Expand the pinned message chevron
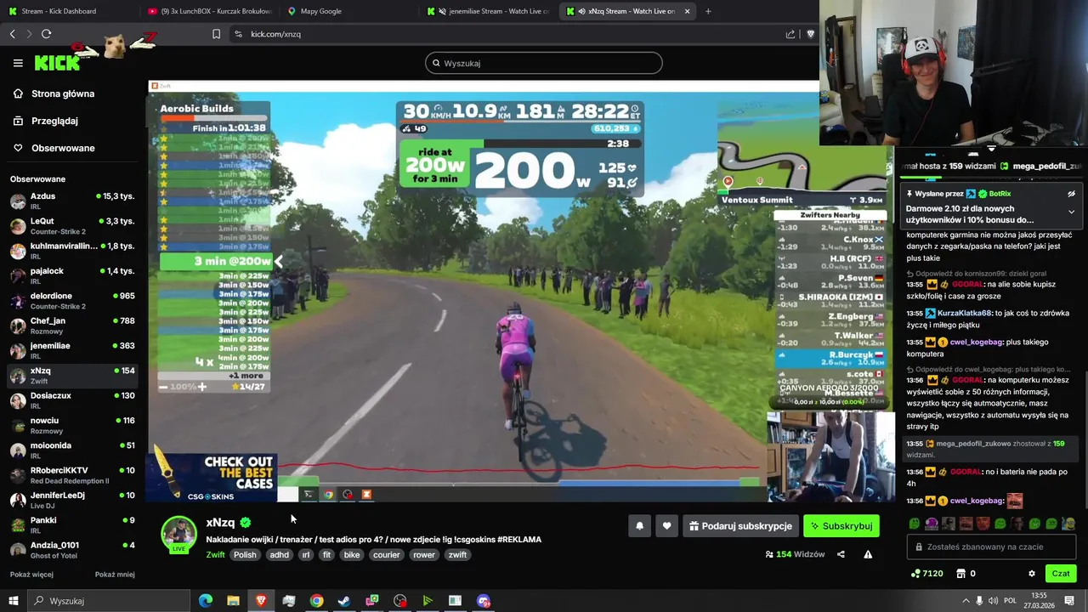Viewport: 1088px width, 612px height. (1071, 212)
